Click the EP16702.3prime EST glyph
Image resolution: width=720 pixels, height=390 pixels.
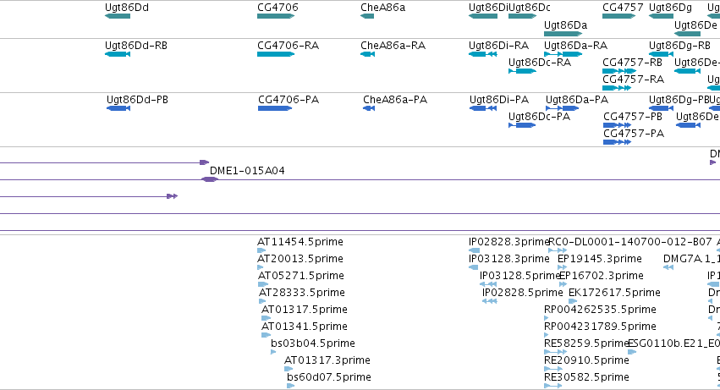click(563, 284)
